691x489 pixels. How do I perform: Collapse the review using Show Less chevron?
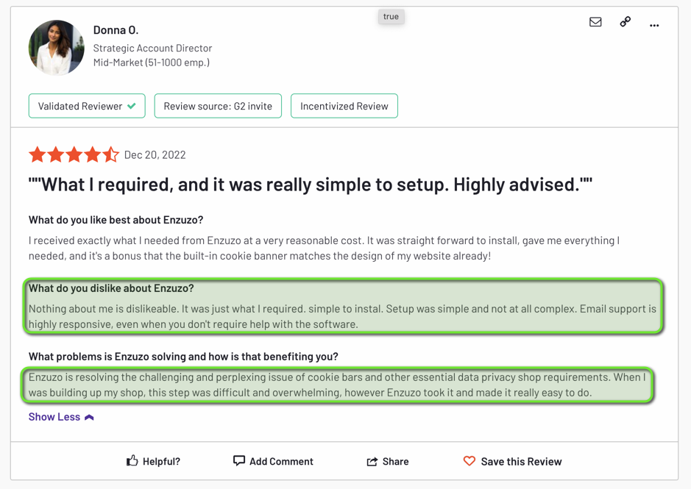(88, 417)
